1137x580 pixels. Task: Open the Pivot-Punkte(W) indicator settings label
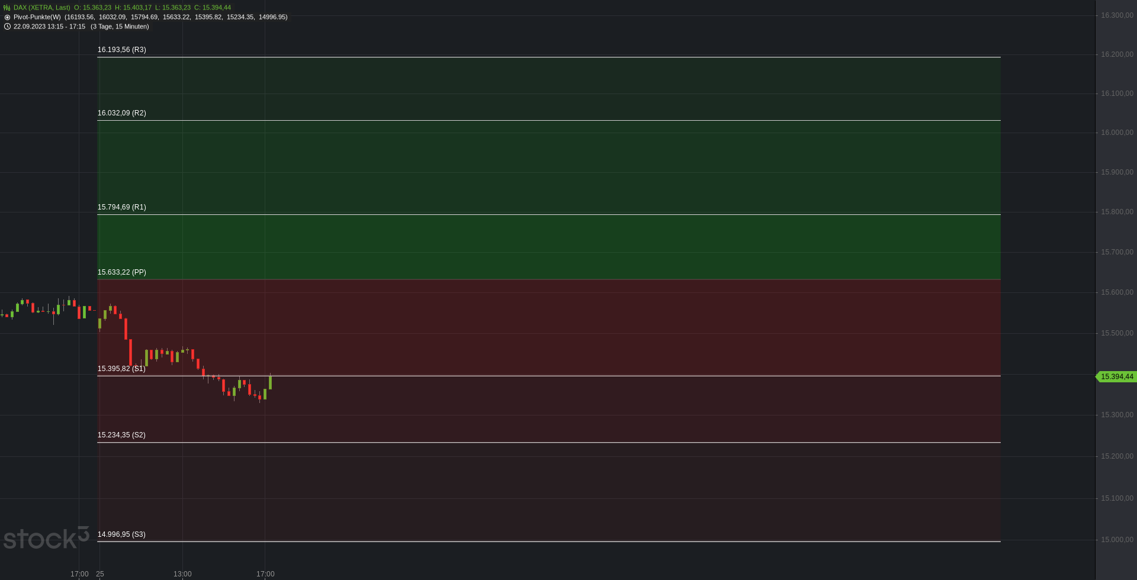click(37, 17)
